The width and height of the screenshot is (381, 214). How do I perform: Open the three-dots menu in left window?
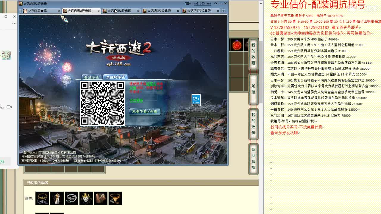tap(14, 23)
